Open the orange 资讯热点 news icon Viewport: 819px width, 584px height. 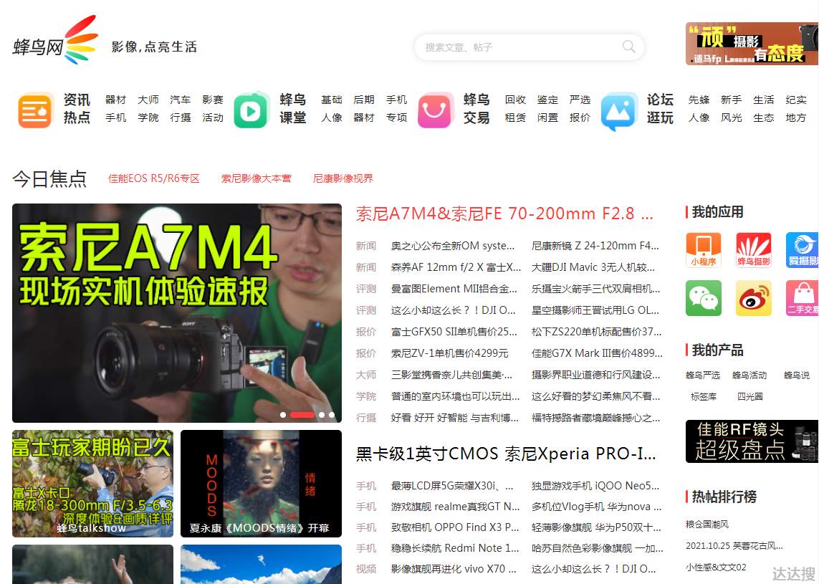(x=36, y=110)
